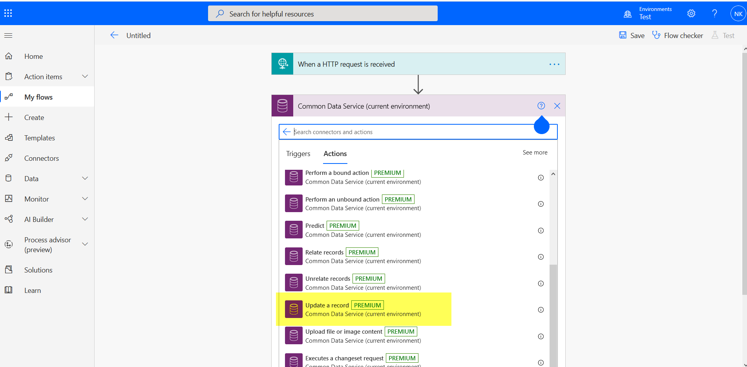Select the Predict action

[414, 230]
